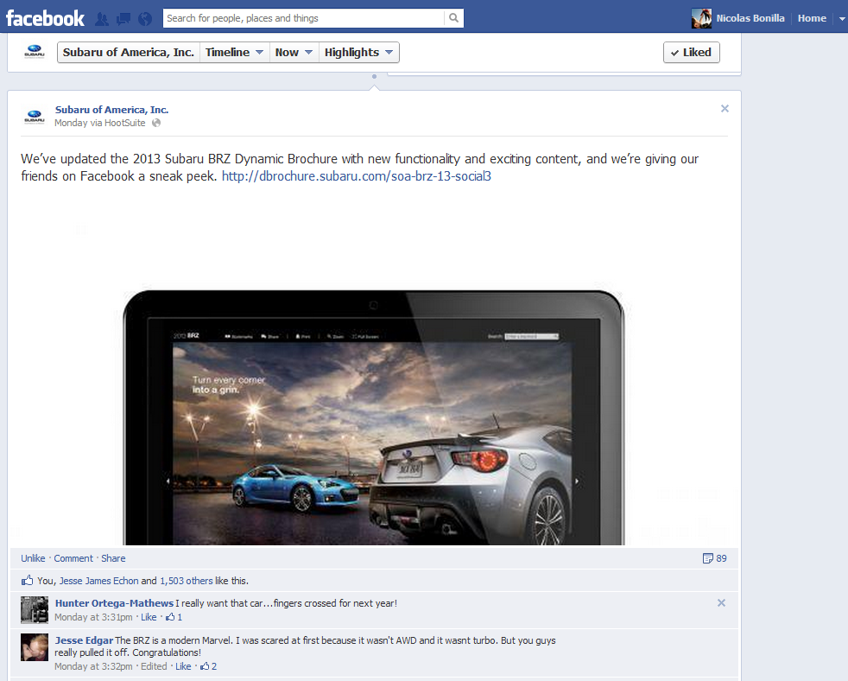Hide Hunter Ortega-Mathews comment with X
848x681 pixels.
click(721, 602)
